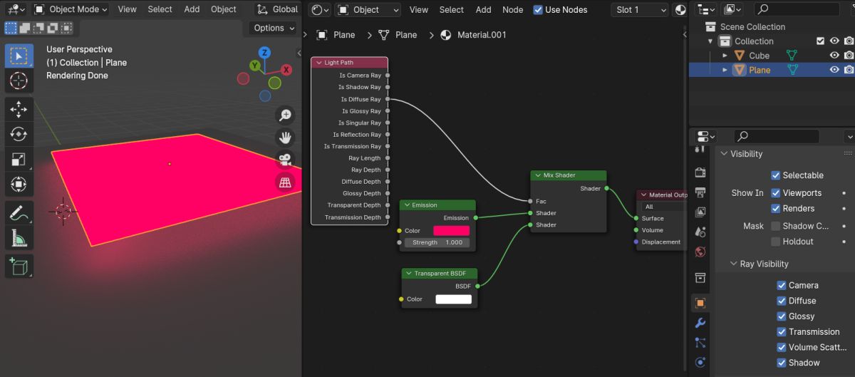Switch perspective/orthographic grid icon
The height and width of the screenshot is (377, 855).
285,182
